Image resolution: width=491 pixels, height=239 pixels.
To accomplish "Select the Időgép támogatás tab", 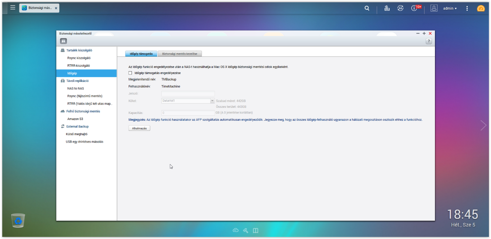I will tap(141, 54).
